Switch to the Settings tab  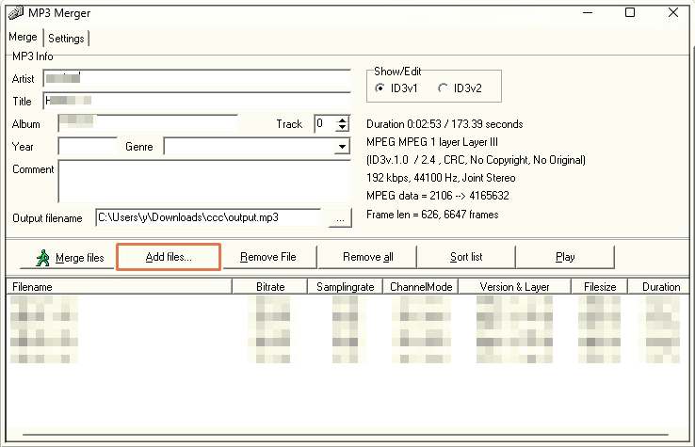66,39
